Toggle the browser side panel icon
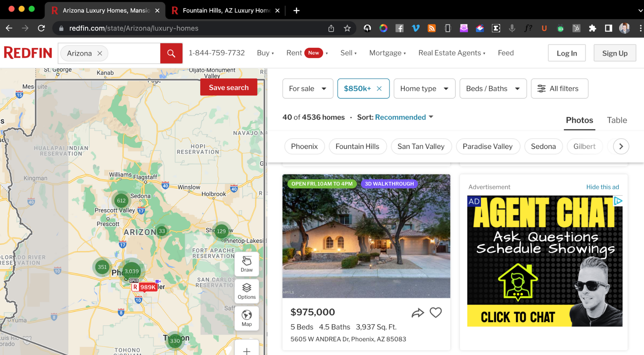644x355 pixels. [x=609, y=28]
